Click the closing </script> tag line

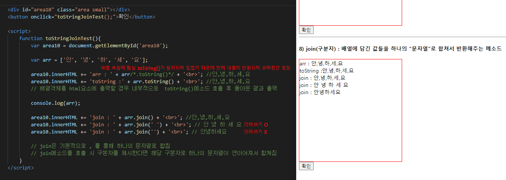[x=20, y=168]
